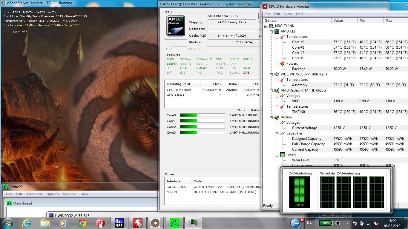Collapse the Levels node under Battery
The image size is (408, 229).
(277, 155)
